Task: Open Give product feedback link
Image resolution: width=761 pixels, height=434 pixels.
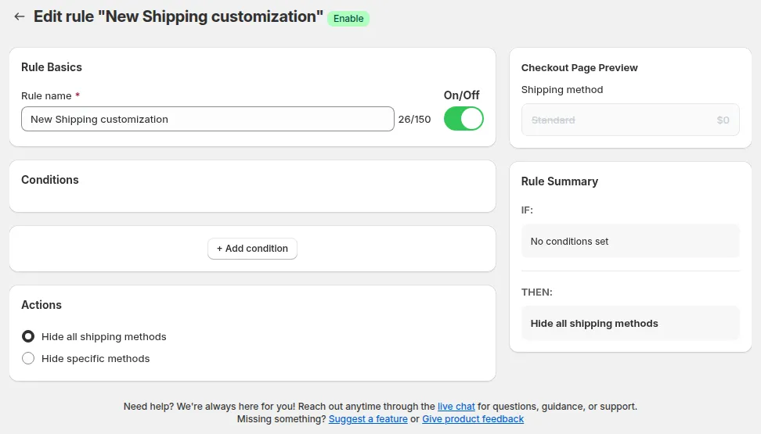Action: (x=473, y=419)
